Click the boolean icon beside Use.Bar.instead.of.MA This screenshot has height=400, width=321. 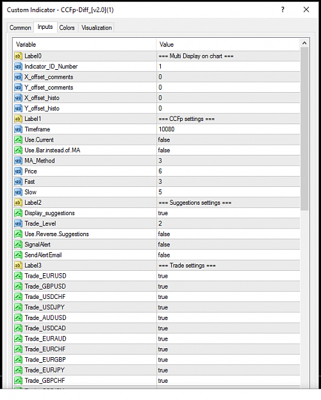(x=18, y=150)
